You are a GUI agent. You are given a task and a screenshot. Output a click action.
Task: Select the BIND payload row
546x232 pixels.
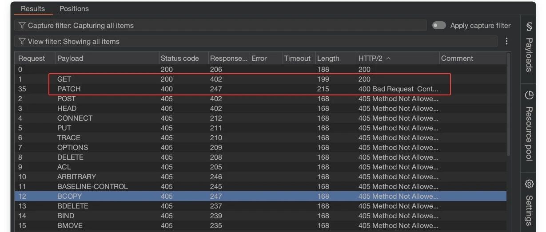[260, 216]
